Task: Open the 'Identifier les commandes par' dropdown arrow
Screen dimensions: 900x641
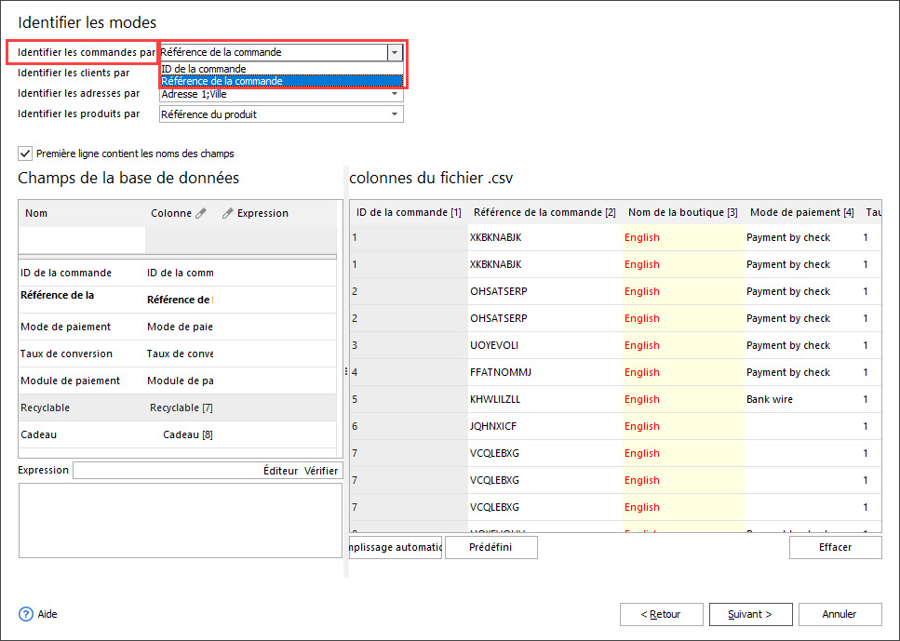Action: click(x=395, y=52)
